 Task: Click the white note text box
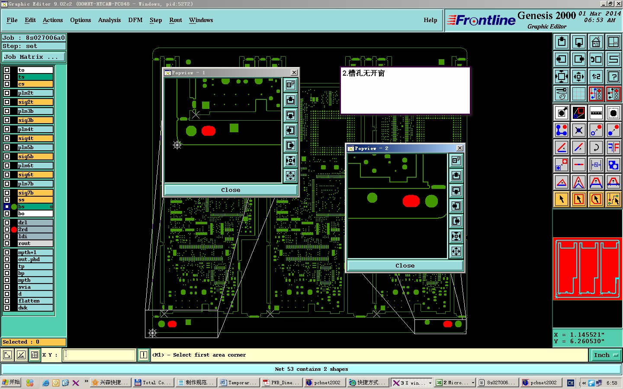(405, 90)
